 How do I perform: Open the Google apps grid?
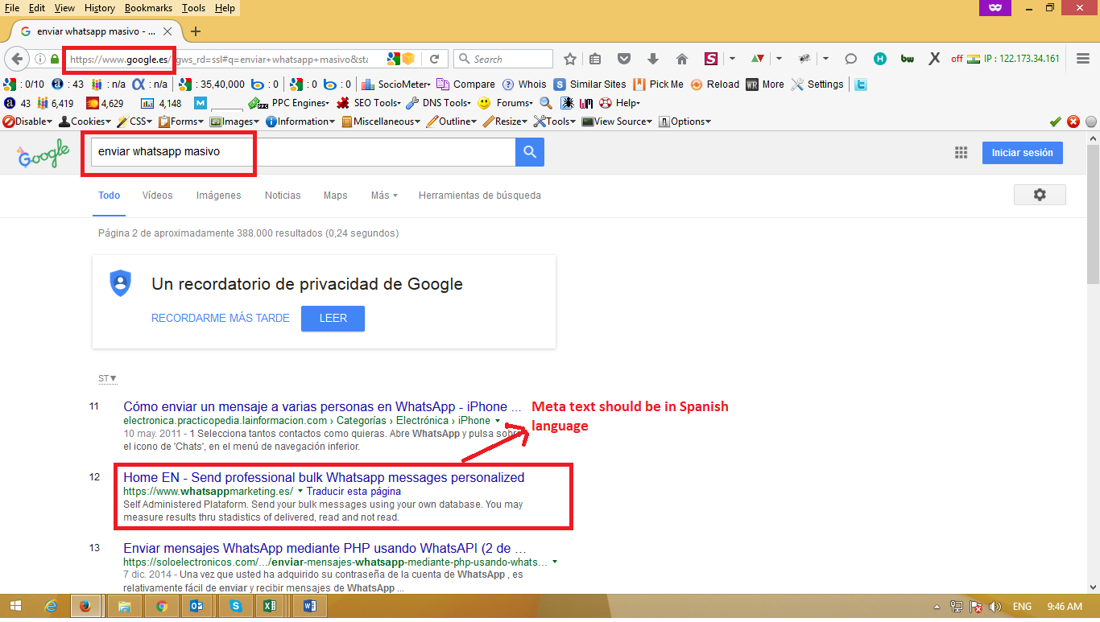click(961, 152)
